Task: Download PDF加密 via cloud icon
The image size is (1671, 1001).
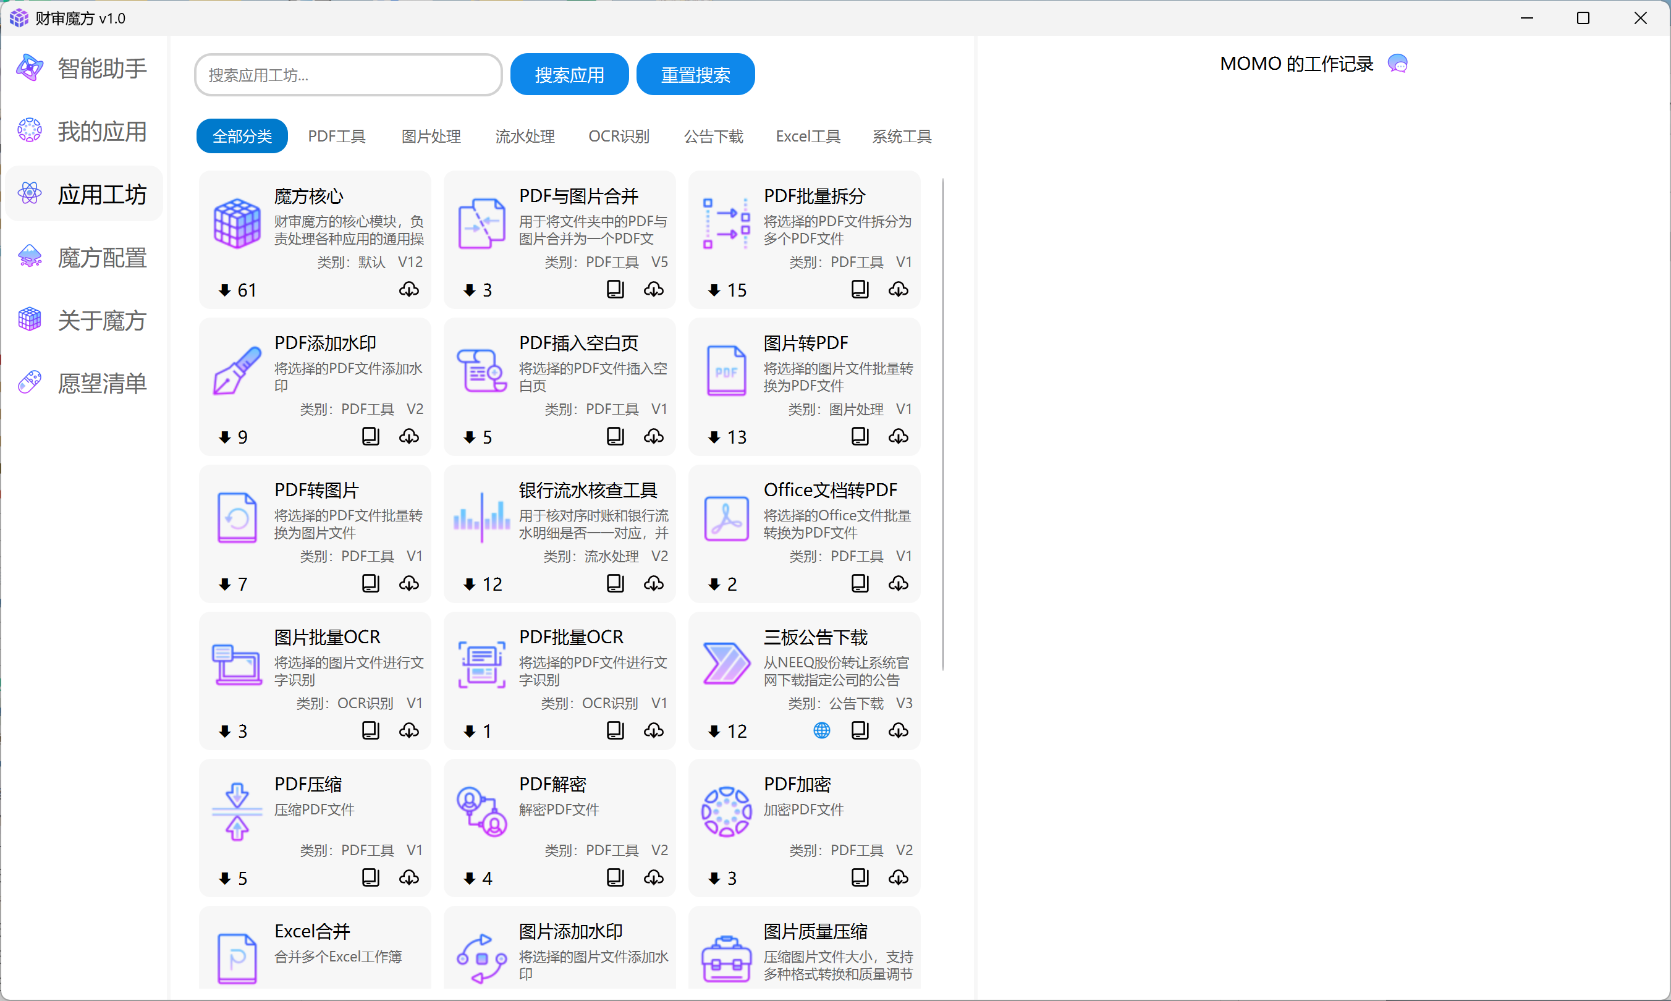Action: pos(898,877)
